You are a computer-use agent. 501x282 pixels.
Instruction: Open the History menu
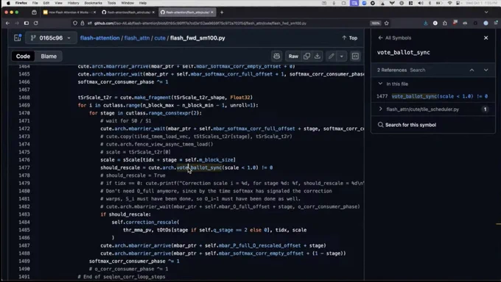73,3
